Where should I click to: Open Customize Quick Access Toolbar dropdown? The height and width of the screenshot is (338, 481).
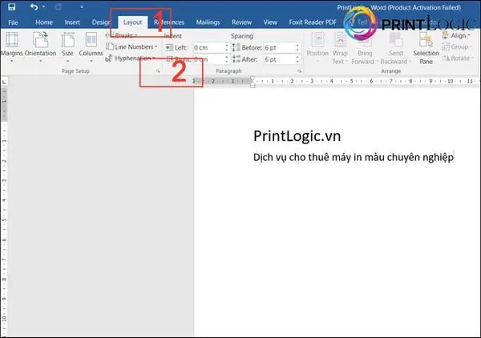point(82,6)
